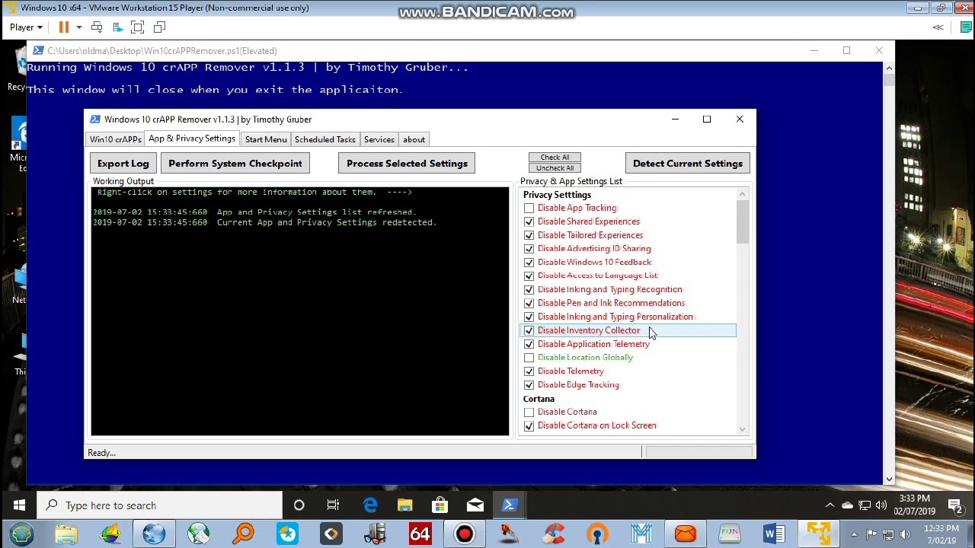This screenshot has height=548, width=975.
Task: Toggle Disable Edge Tracking checkbox
Action: click(529, 385)
